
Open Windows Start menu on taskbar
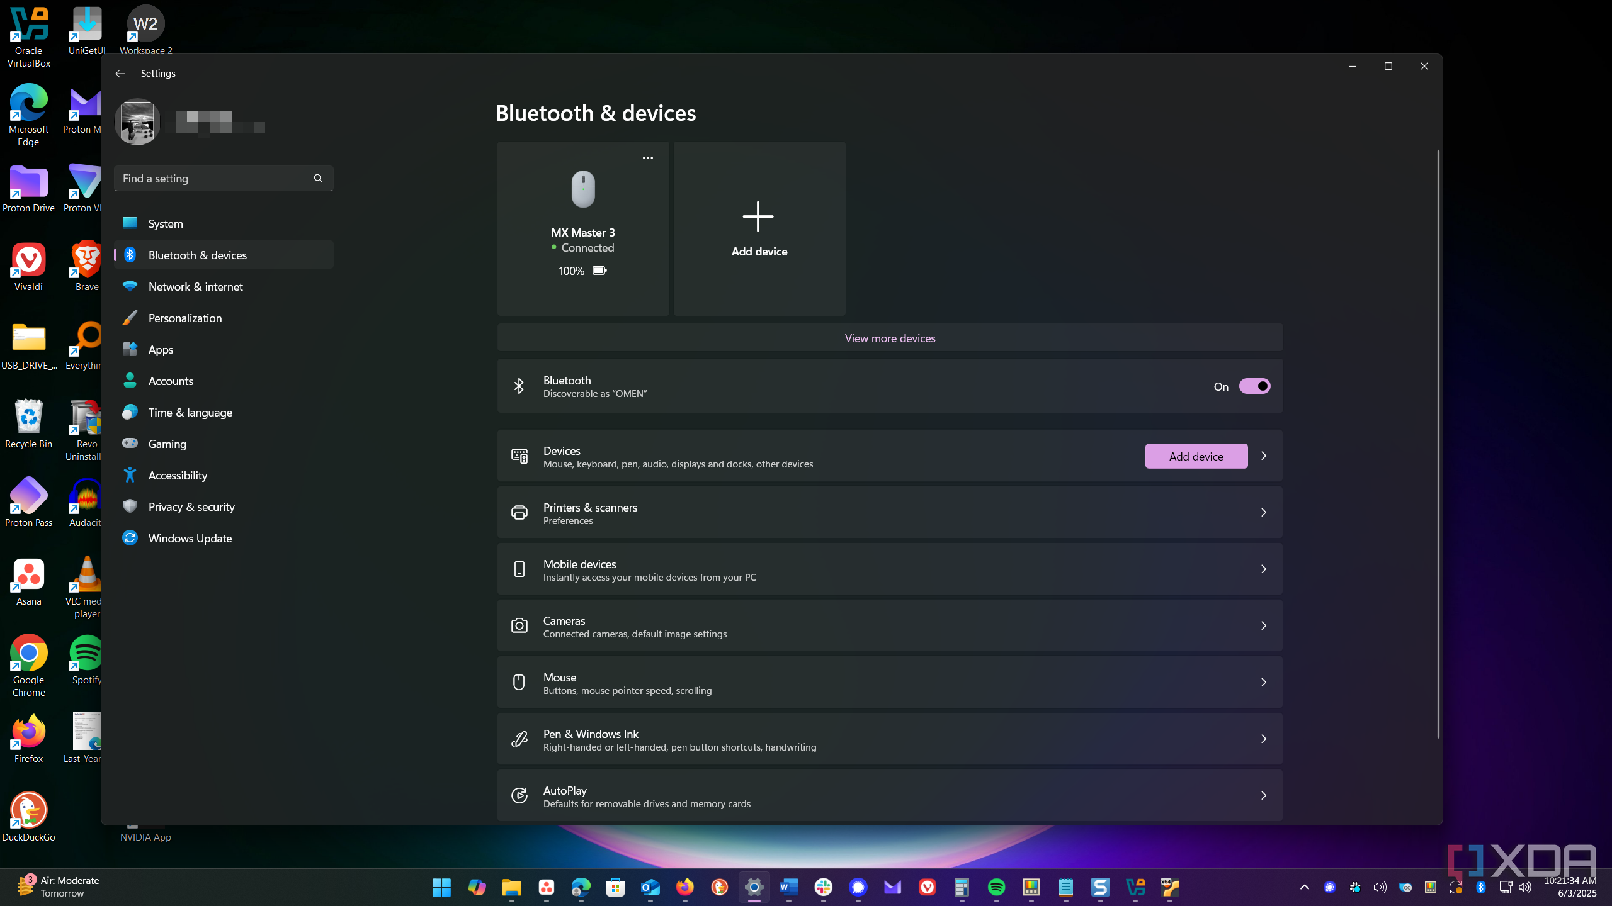pyautogui.click(x=441, y=887)
